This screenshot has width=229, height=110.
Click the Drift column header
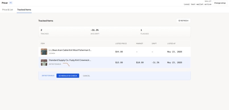point(154,43)
